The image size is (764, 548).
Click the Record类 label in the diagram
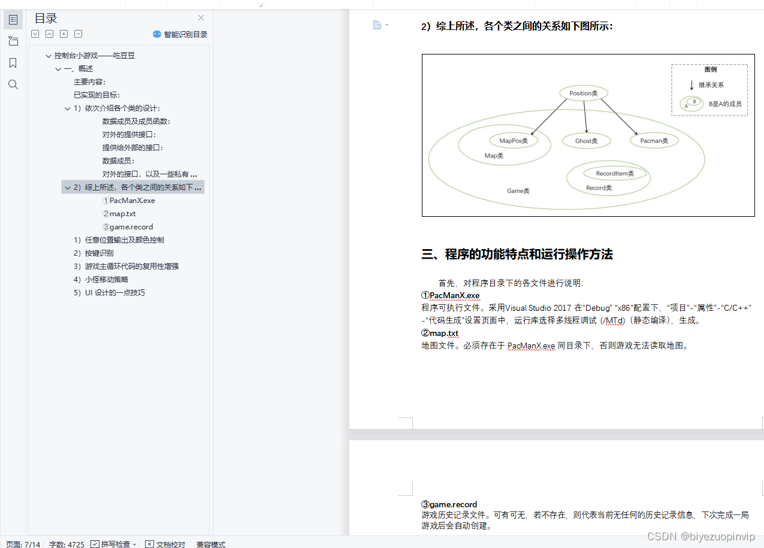pyautogui.click(x=599, y=188)
